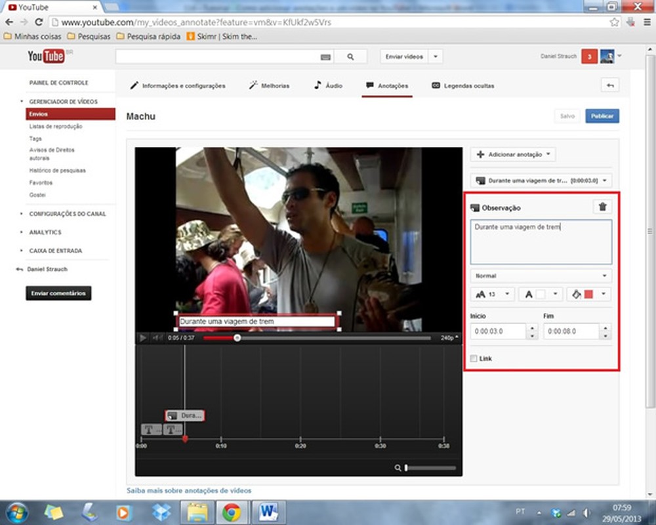Click the user avatar thumbnail
The height and width of the screenshot is (525, 656).
pyautogui.click(x=607, y=56)
